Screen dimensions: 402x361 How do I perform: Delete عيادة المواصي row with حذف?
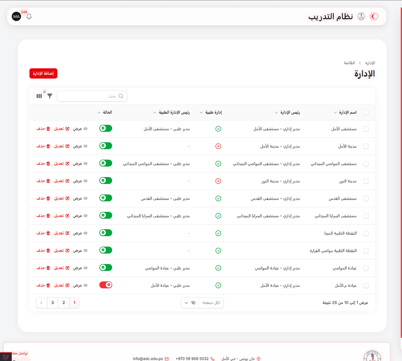pyautogui.click(x=43, y=268)
